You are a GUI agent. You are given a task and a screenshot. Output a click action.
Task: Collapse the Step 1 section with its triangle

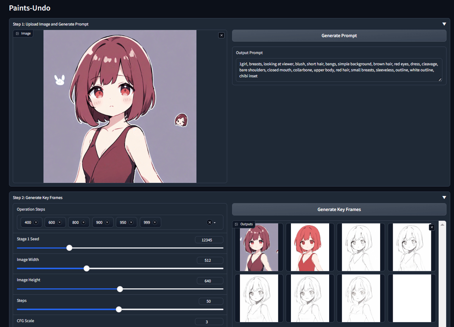[x=444, y=23]
